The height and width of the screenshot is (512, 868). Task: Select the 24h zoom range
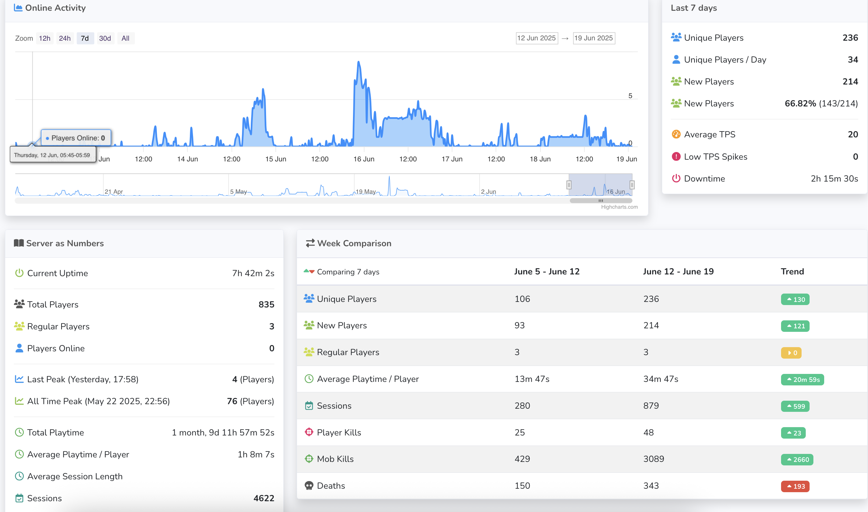[65, 38]
